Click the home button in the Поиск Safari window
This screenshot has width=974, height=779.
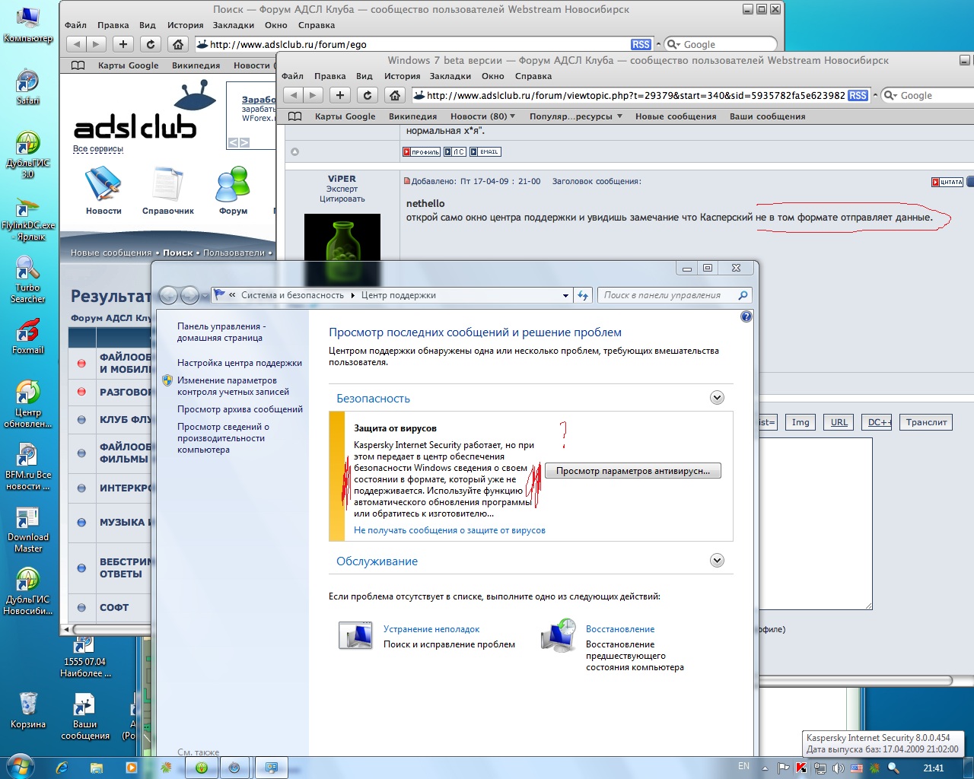click(x=177, y=44)
